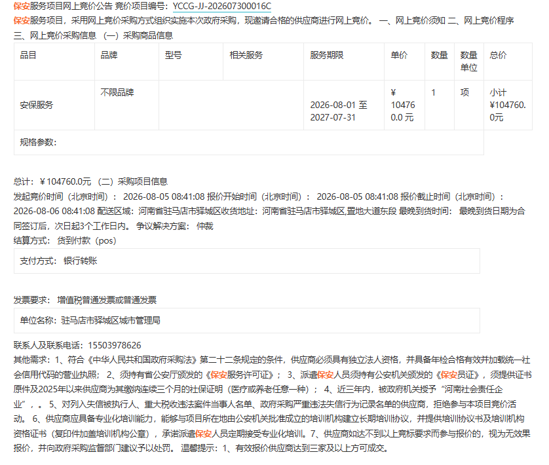The height and width of the screenshot is (465, 549).
Task: Click the 总价 column header
Action: point(508,62)
